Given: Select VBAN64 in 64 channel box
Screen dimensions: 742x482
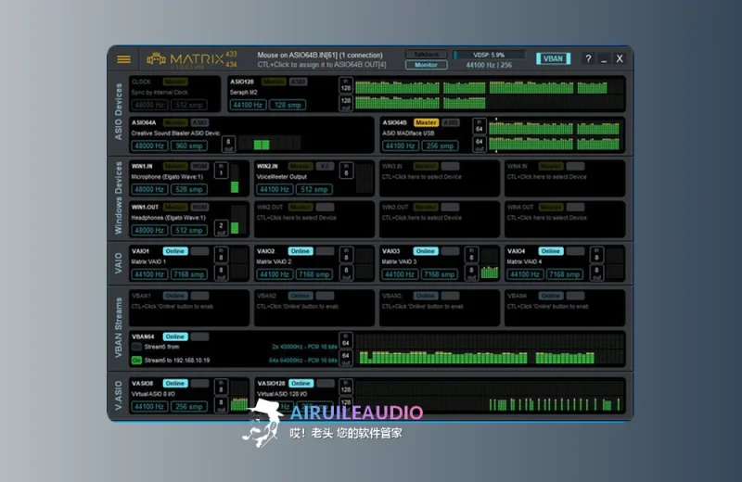Looking at the screenshot, I should [x=346, y=340].
